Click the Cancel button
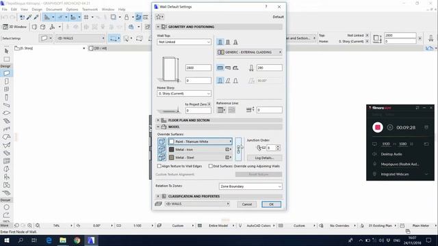 (246, 204)
